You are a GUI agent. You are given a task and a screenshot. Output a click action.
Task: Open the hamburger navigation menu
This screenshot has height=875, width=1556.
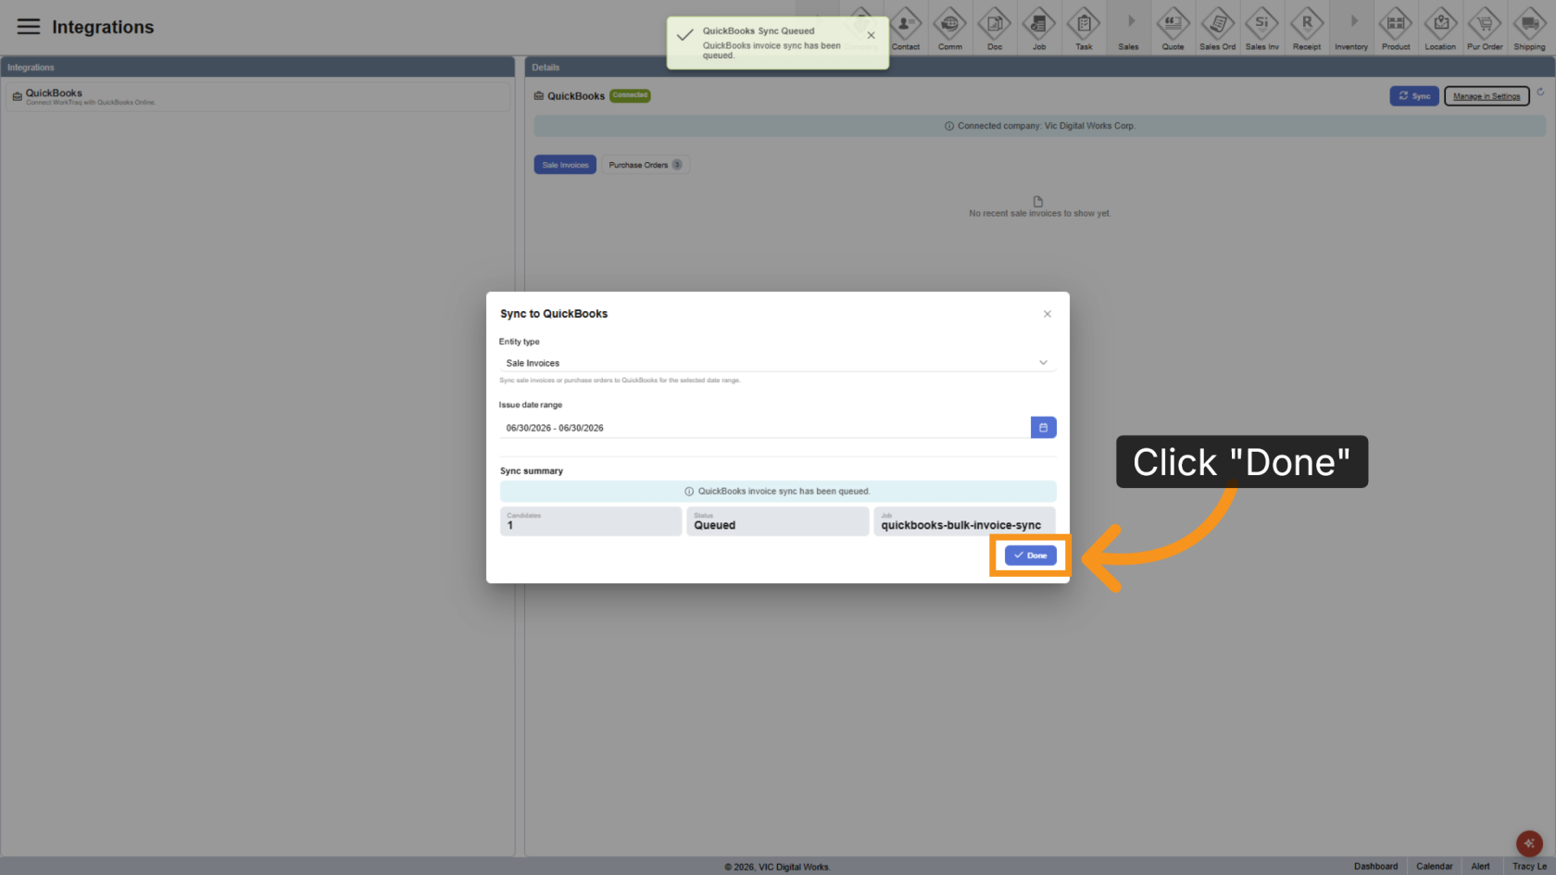29,27
